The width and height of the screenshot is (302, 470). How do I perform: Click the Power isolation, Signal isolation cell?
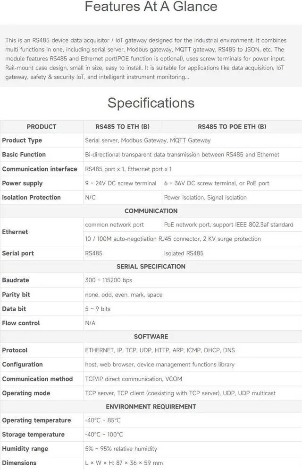pos(205,198)
